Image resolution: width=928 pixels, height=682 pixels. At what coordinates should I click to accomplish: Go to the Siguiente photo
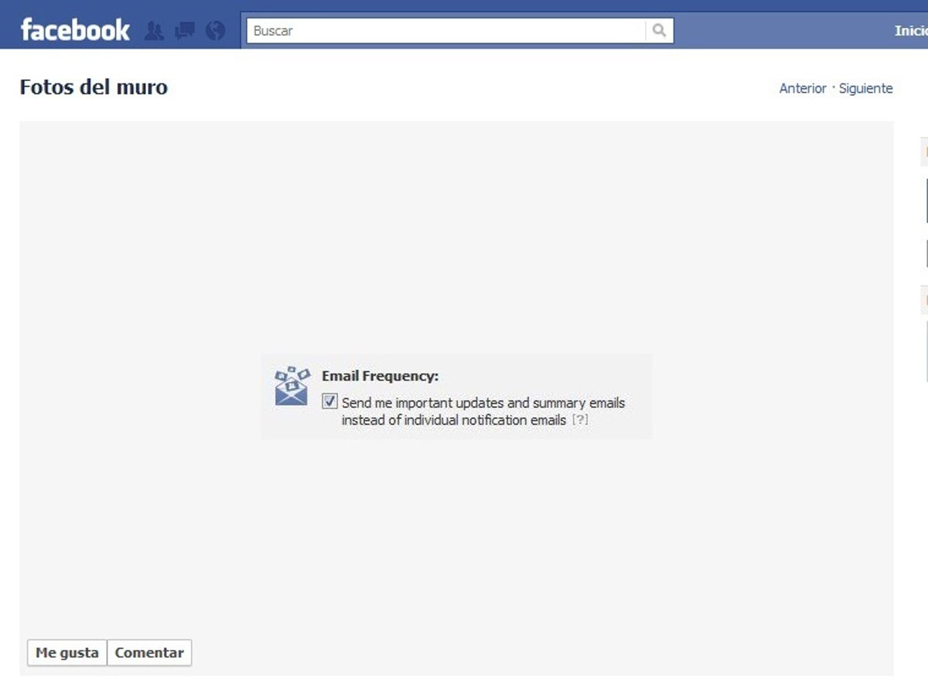pyautogui.click(x=865, y=89)
